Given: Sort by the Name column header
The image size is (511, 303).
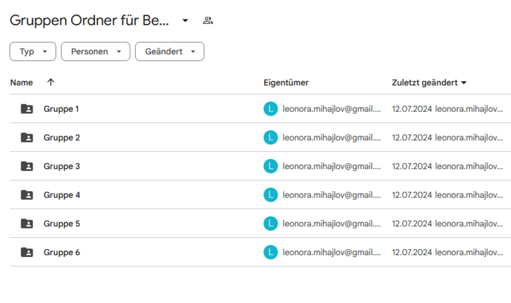Looking at the screenshot, I should click(21, 83).
